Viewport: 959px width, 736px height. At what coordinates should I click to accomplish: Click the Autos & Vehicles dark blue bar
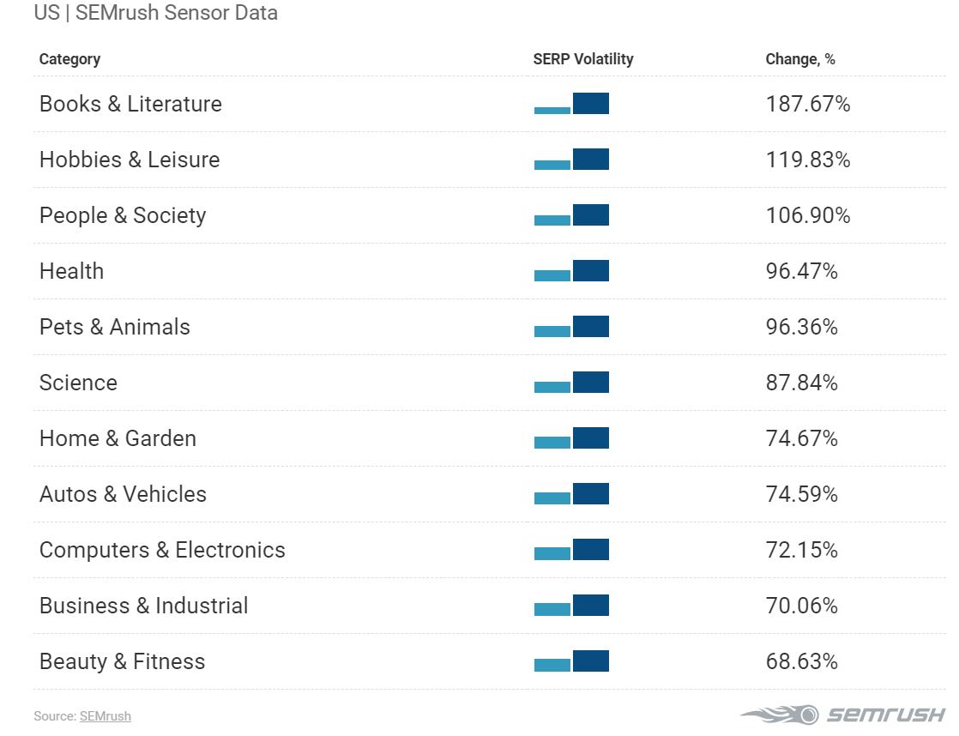[591, 493]
